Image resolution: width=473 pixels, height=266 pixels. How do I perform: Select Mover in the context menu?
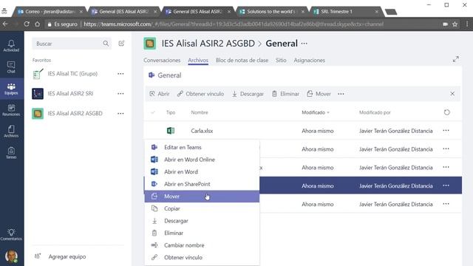pyautogui.click(x=202, y=197)
